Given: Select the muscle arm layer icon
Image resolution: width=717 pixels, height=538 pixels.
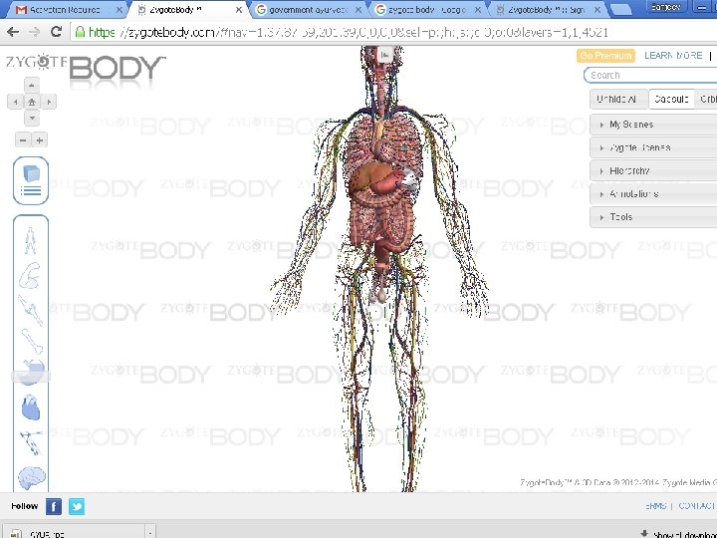Looking at the screenshot, I should click(30, 275).
